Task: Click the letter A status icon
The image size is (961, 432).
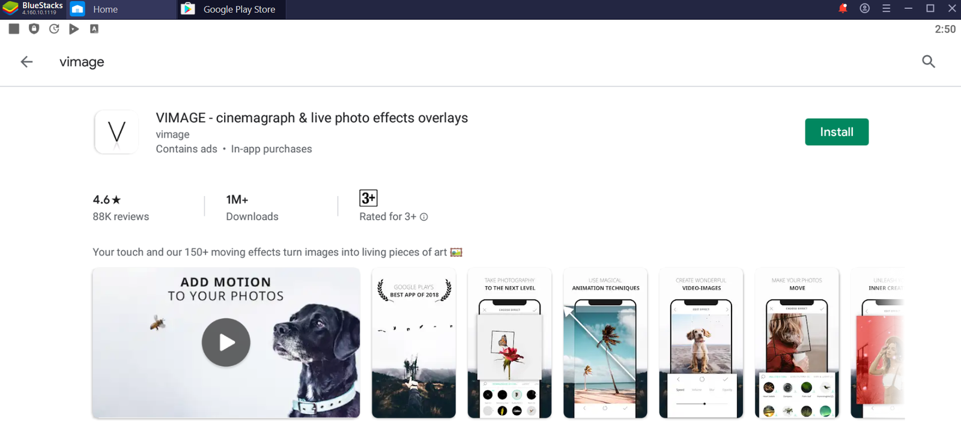Action: pos(94,29)
